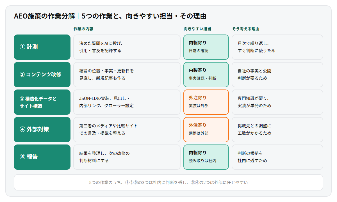Select the green '④ 外部対策' row label
337x202 pixels.
pos(42,130)
